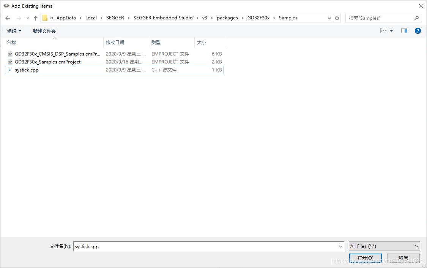Expand chevron after packages breadcrumb
Image resolution: width=427 pixels, height=268 pixels.
[243, 18]
